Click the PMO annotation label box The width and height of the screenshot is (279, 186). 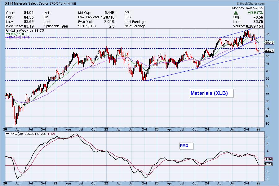click(186, 146)
